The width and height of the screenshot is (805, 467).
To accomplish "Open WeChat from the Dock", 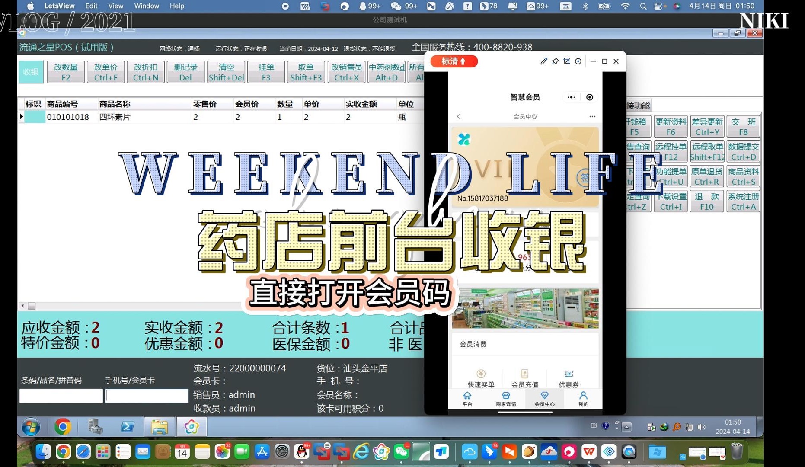I will click(402, 452).
